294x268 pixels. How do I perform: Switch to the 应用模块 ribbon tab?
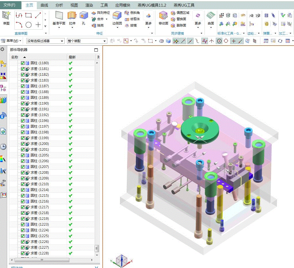tap(123, 5)
